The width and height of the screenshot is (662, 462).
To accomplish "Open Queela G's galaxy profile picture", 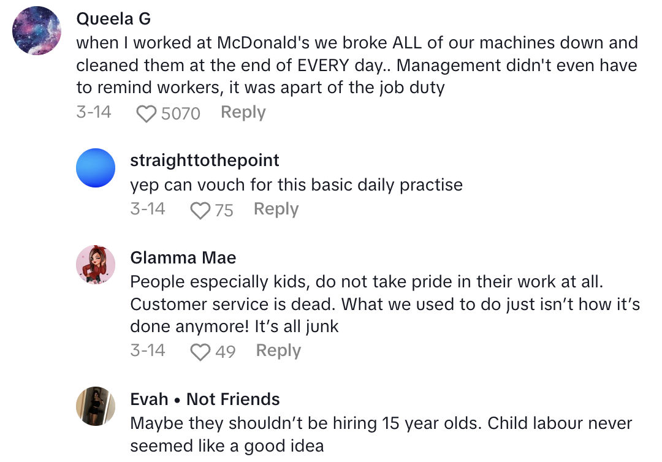I will pos(37,31).
